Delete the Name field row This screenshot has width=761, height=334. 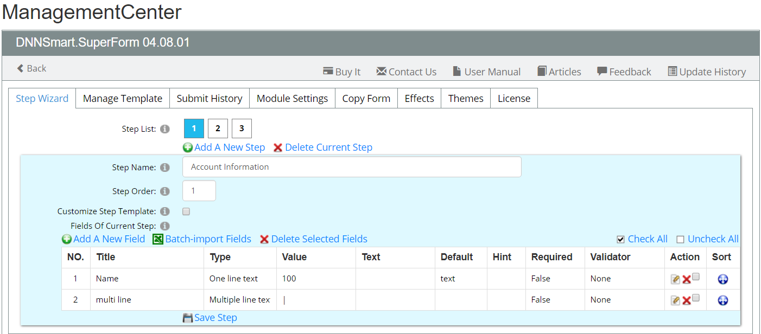click(686, 279)
